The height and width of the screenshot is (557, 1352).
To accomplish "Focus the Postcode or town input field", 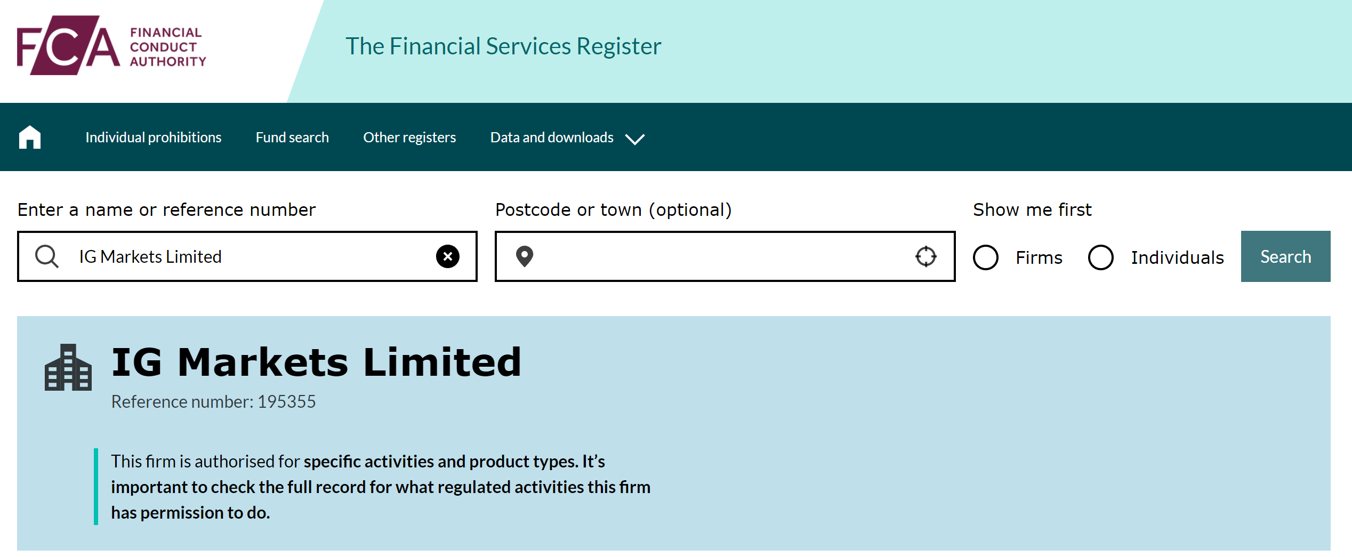I will click(x=725, y=256).
